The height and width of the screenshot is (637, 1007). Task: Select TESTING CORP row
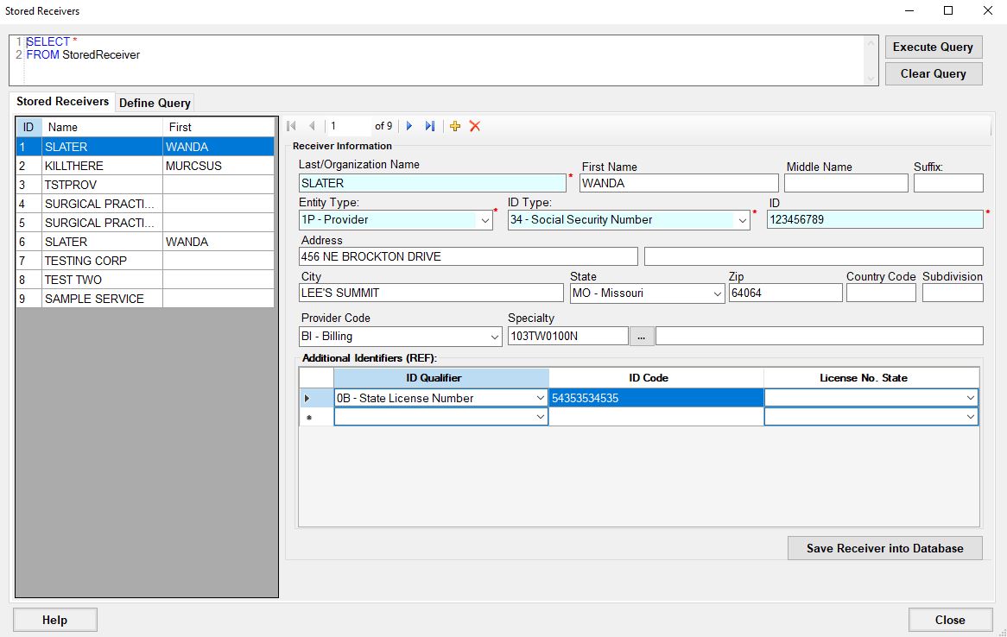[x=147, y=261]
